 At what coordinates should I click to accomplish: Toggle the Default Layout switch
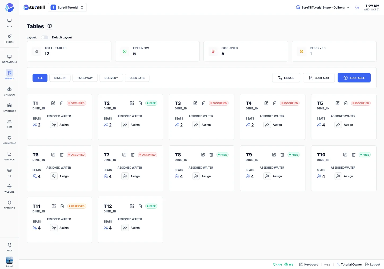[x=44, y=37]
